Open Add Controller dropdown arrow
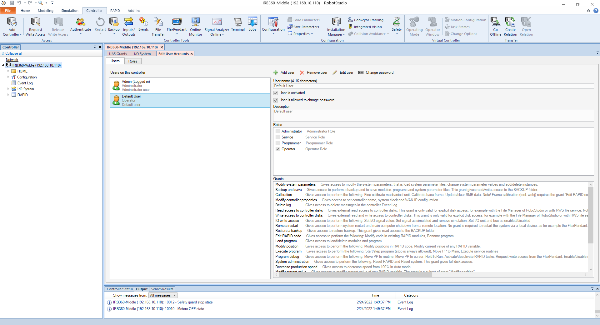Screen dimensions: 600x325 tap(21, 35)
